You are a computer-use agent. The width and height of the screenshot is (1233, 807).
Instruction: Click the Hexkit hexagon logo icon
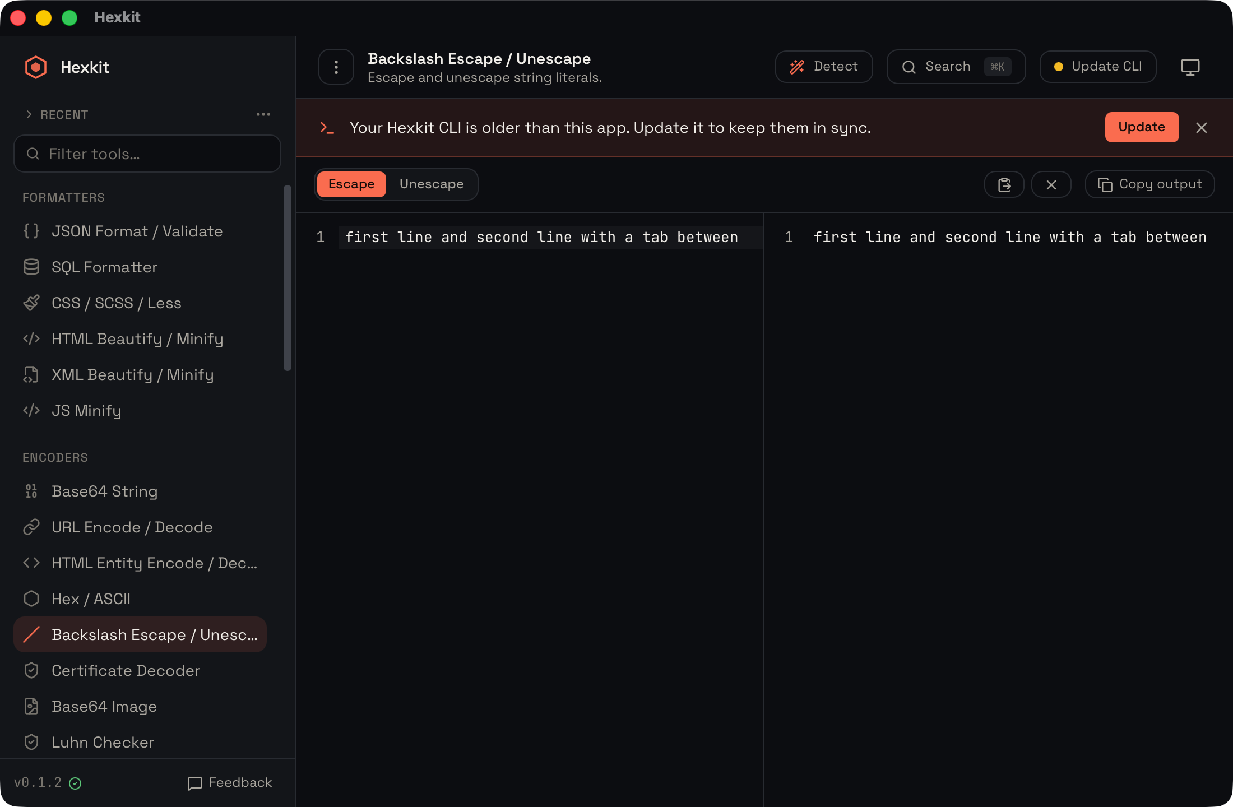click(x=36, y=67)
